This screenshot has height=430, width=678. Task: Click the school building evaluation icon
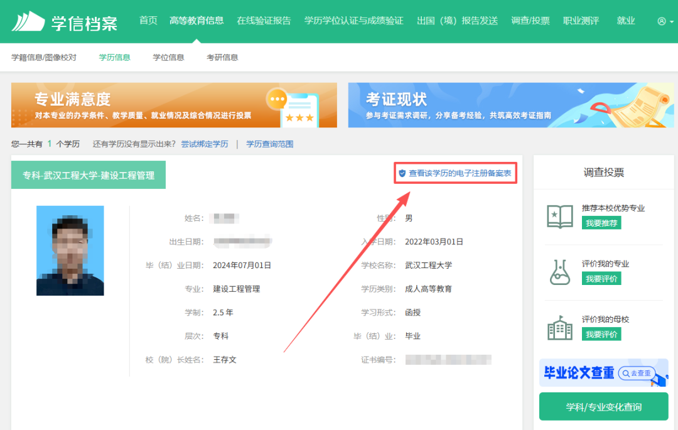[x=560, y=328]
